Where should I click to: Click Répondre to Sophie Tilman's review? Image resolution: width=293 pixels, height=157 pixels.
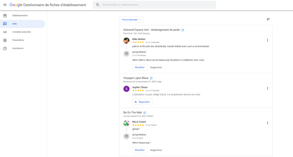coord(142,102)
